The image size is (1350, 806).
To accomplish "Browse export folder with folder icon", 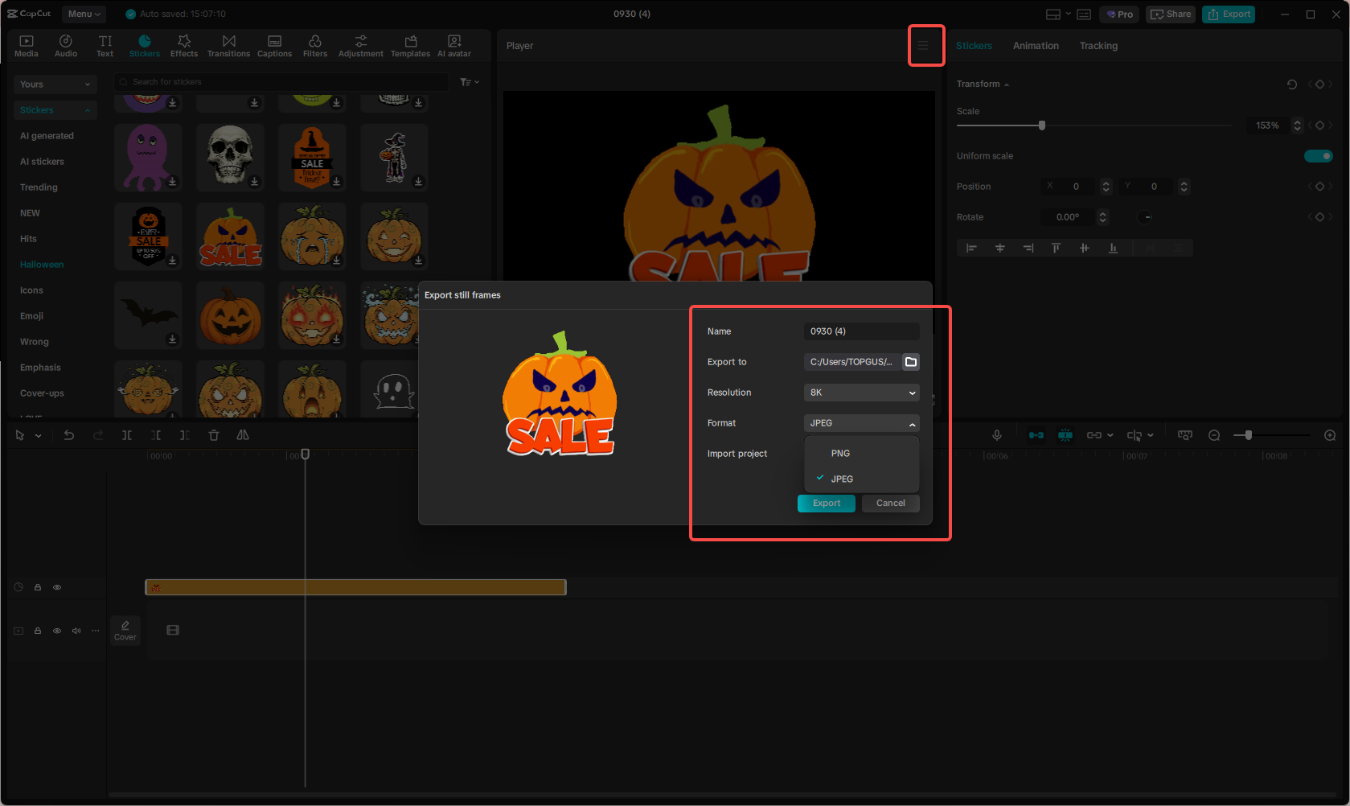I will (x=911, y=362).
